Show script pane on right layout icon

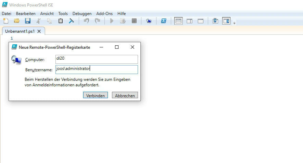[189, 21]
